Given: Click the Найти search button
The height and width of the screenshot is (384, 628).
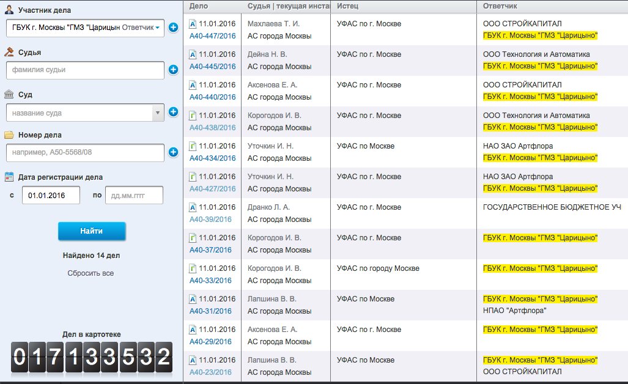Looking at the screenshot, I should tap(92, 231).
